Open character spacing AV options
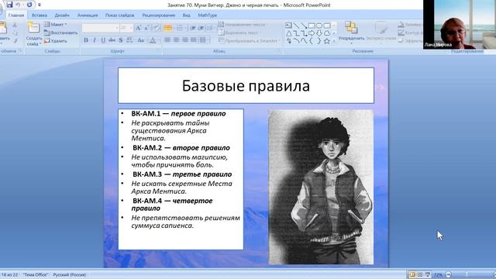Viewport: 496px width, 279px height. coord(129,40)
